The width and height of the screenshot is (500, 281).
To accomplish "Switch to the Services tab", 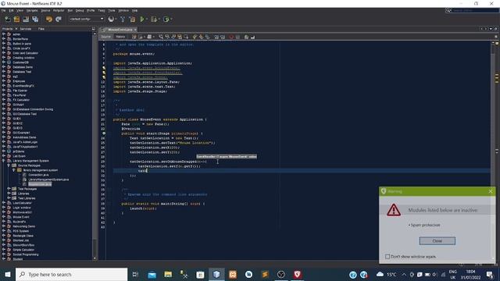I will (26, 29).
